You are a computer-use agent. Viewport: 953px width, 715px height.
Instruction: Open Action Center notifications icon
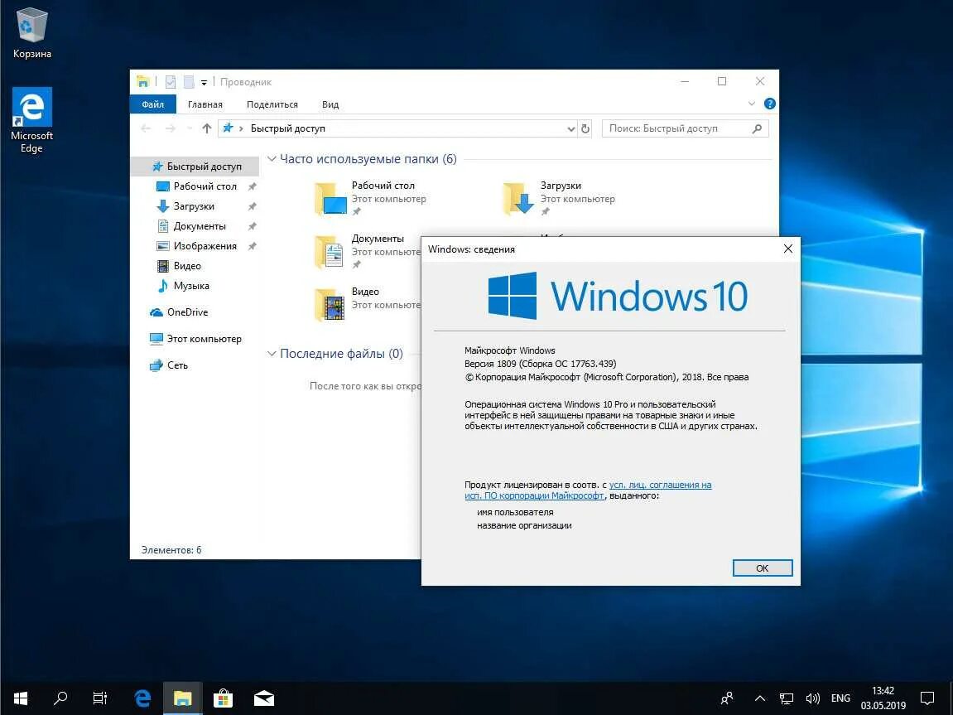927,698
